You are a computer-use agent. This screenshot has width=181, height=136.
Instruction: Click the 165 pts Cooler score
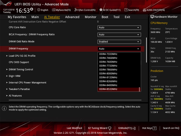tap(154, 80)
